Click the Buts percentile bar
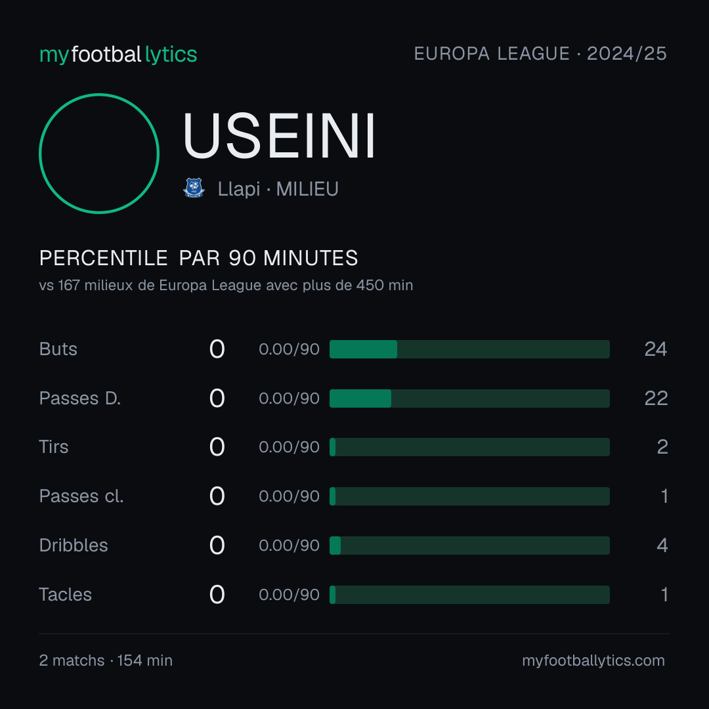Image resolution: width=709 pixels, height=709 pixels. pyautogui.click(x=469, y=349)
